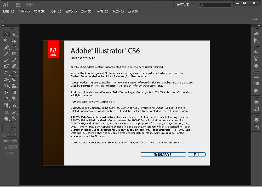Image resolution: width=262 pixels, height=187 pixels.
Task: Open the Brushes panel
Action: pyautogui.click(x=256, y=58)
